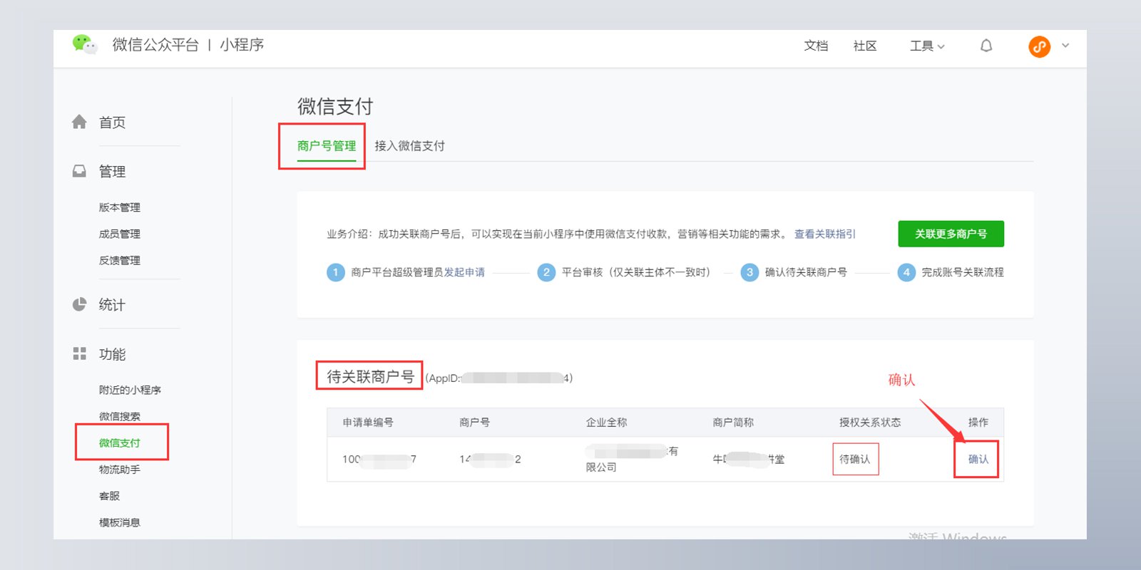Click 关联更多商户号 green button
The height and width of the screenshot is (570, 1141).
pyautogui.click(x=951, y=234)
